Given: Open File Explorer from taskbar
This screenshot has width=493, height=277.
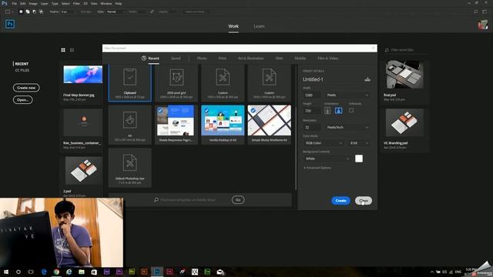Looking at the screenshot, I should tap(82, 272).
